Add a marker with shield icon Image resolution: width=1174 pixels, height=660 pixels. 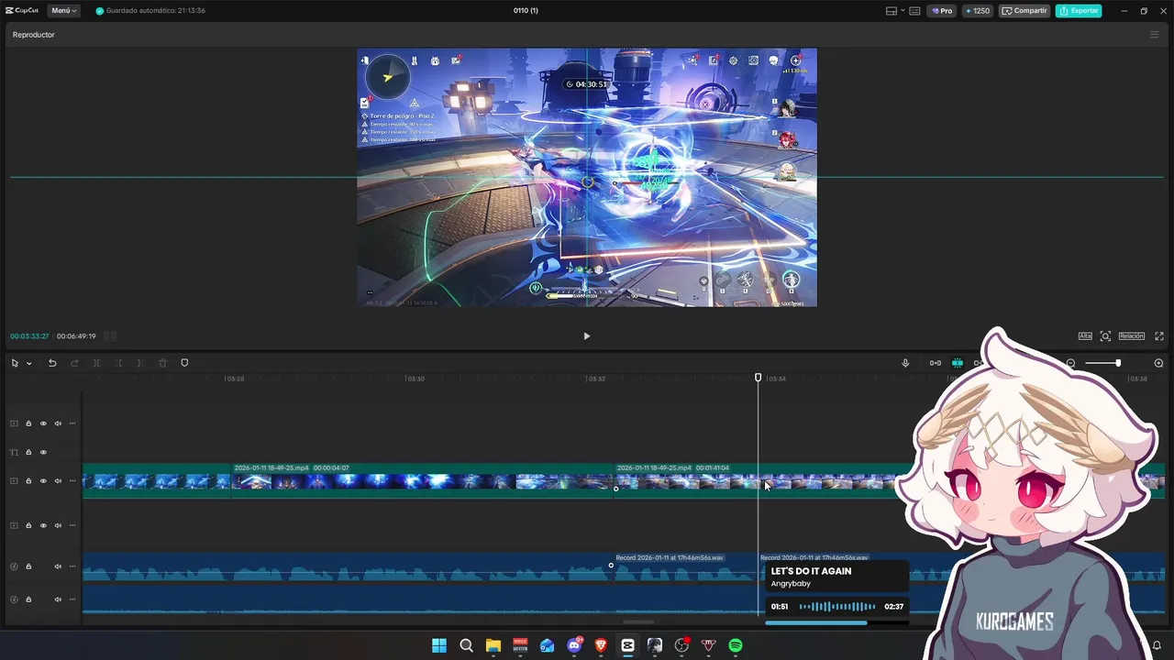tap(184, 363)
